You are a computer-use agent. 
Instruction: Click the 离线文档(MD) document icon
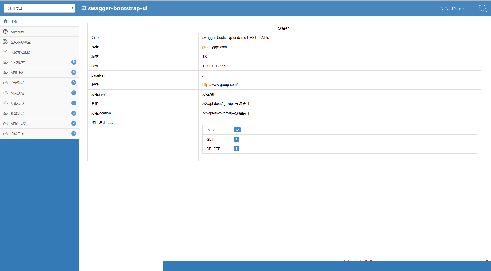click(x=5, y=52)
